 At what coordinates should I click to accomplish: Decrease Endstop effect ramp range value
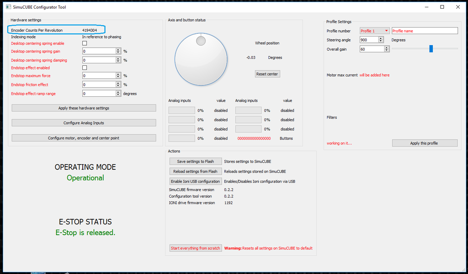point(118,95)
